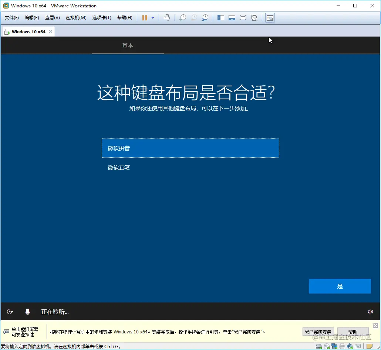Confirm the layout with 是 button
The height and width of the screenshot is (350, 381).
340,286
